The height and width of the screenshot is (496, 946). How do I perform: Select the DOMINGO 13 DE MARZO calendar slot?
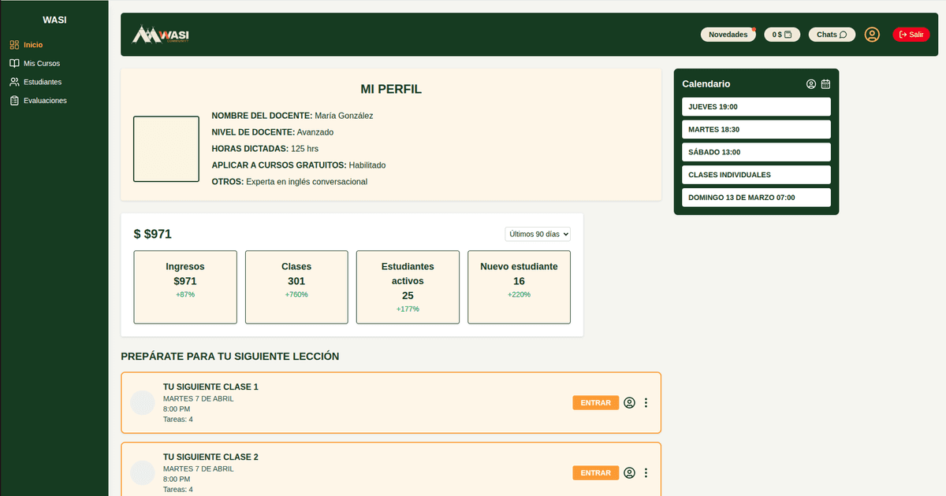(x=756, y=197)
